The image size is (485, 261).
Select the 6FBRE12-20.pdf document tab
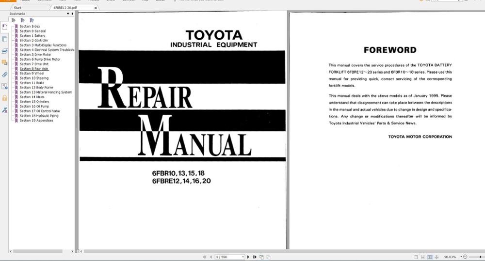pos(65,8)
